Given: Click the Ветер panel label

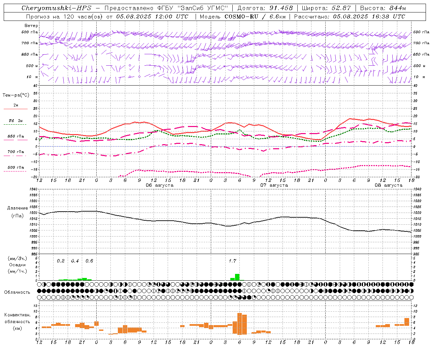Looking at the screenshot, I should pos(31,26).
